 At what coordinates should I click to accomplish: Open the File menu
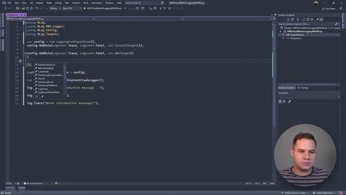pos(9,3)
